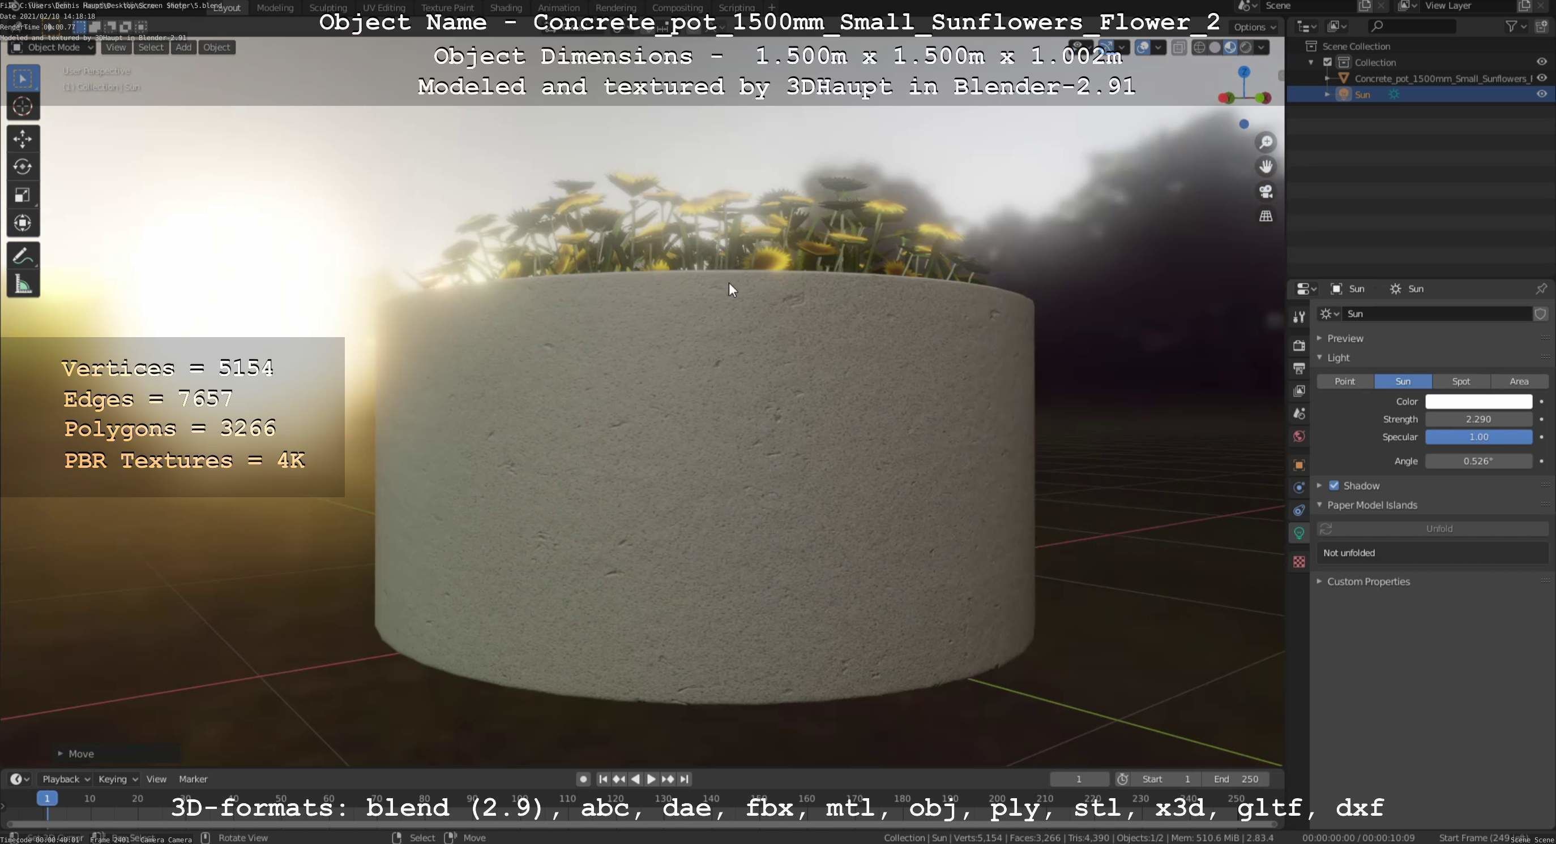Open the light Color swatch
The image size is (1556, 844).
[x=1478, y=401]
